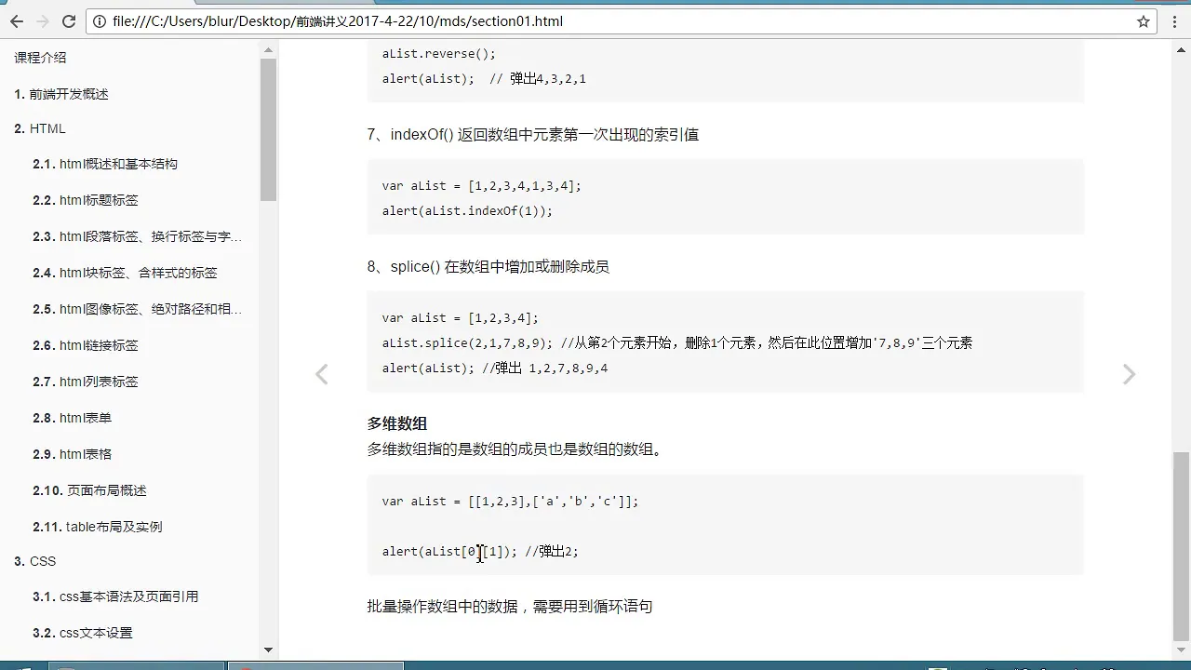Open section 2.4. html块标签、含样式的标签
The height and width of the screenshot is (670, 1191).
(125, 273)
